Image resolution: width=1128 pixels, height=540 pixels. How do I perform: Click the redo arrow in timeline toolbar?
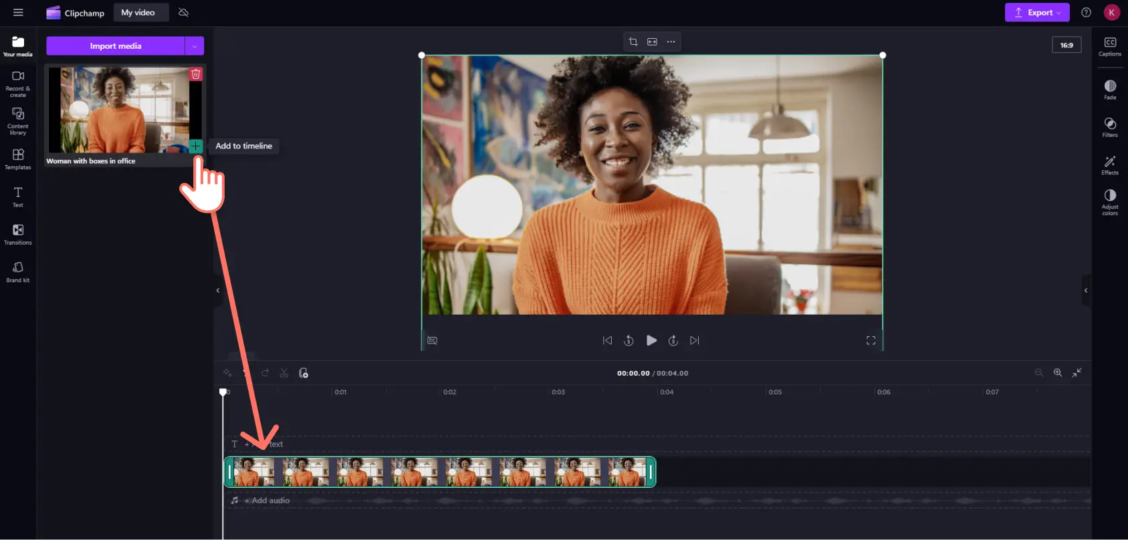[265, 373]
